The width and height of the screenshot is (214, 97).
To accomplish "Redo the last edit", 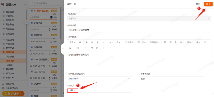I will tap(97, 48).
